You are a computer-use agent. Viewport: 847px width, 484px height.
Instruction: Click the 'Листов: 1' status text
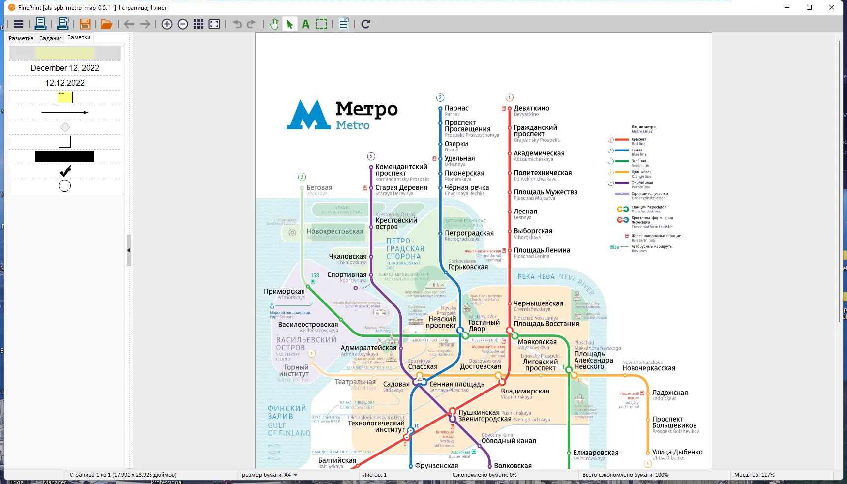tap(375, 475)
